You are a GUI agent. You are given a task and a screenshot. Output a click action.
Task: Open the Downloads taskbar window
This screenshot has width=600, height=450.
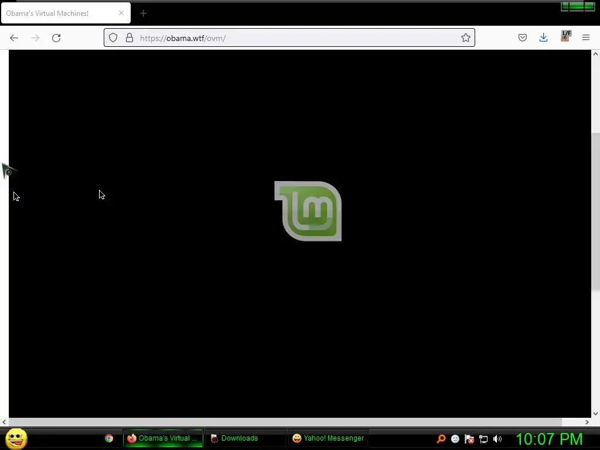[246, 438]
